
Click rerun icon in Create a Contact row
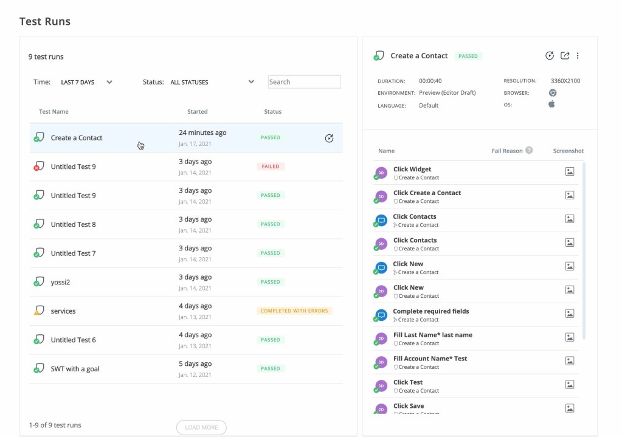pos(329,138)
